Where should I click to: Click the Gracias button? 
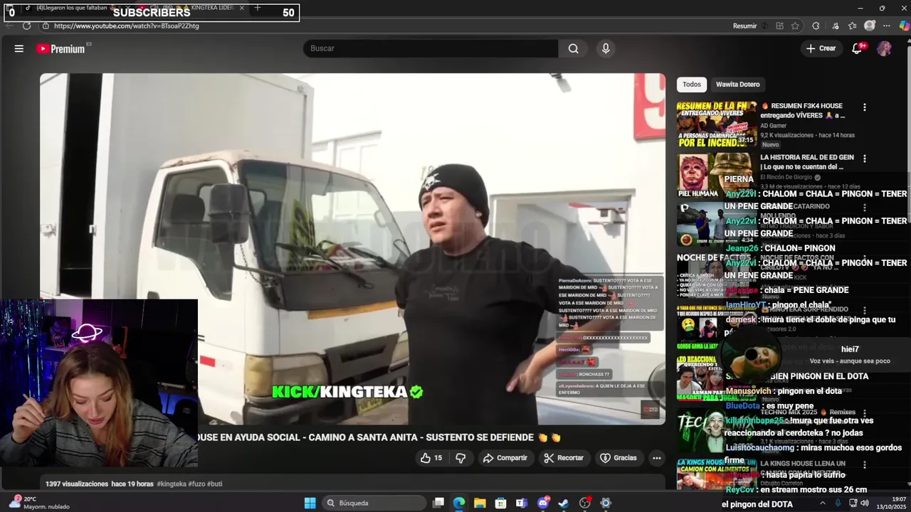click(x=618, y=458)
